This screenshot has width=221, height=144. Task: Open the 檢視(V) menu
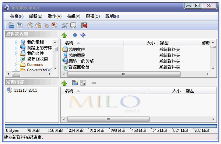click(x=74, y=16)
